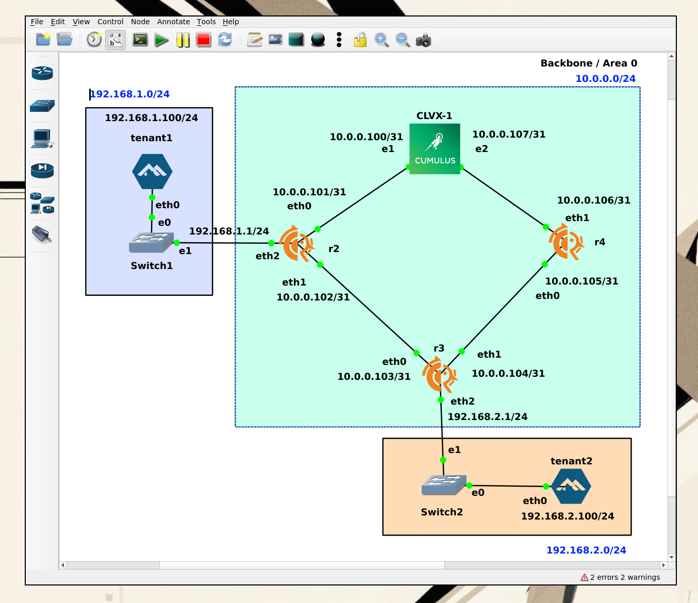Click the CLVX-1 Cumulus switch node
The image size is (698, 603).
[435, 149]
